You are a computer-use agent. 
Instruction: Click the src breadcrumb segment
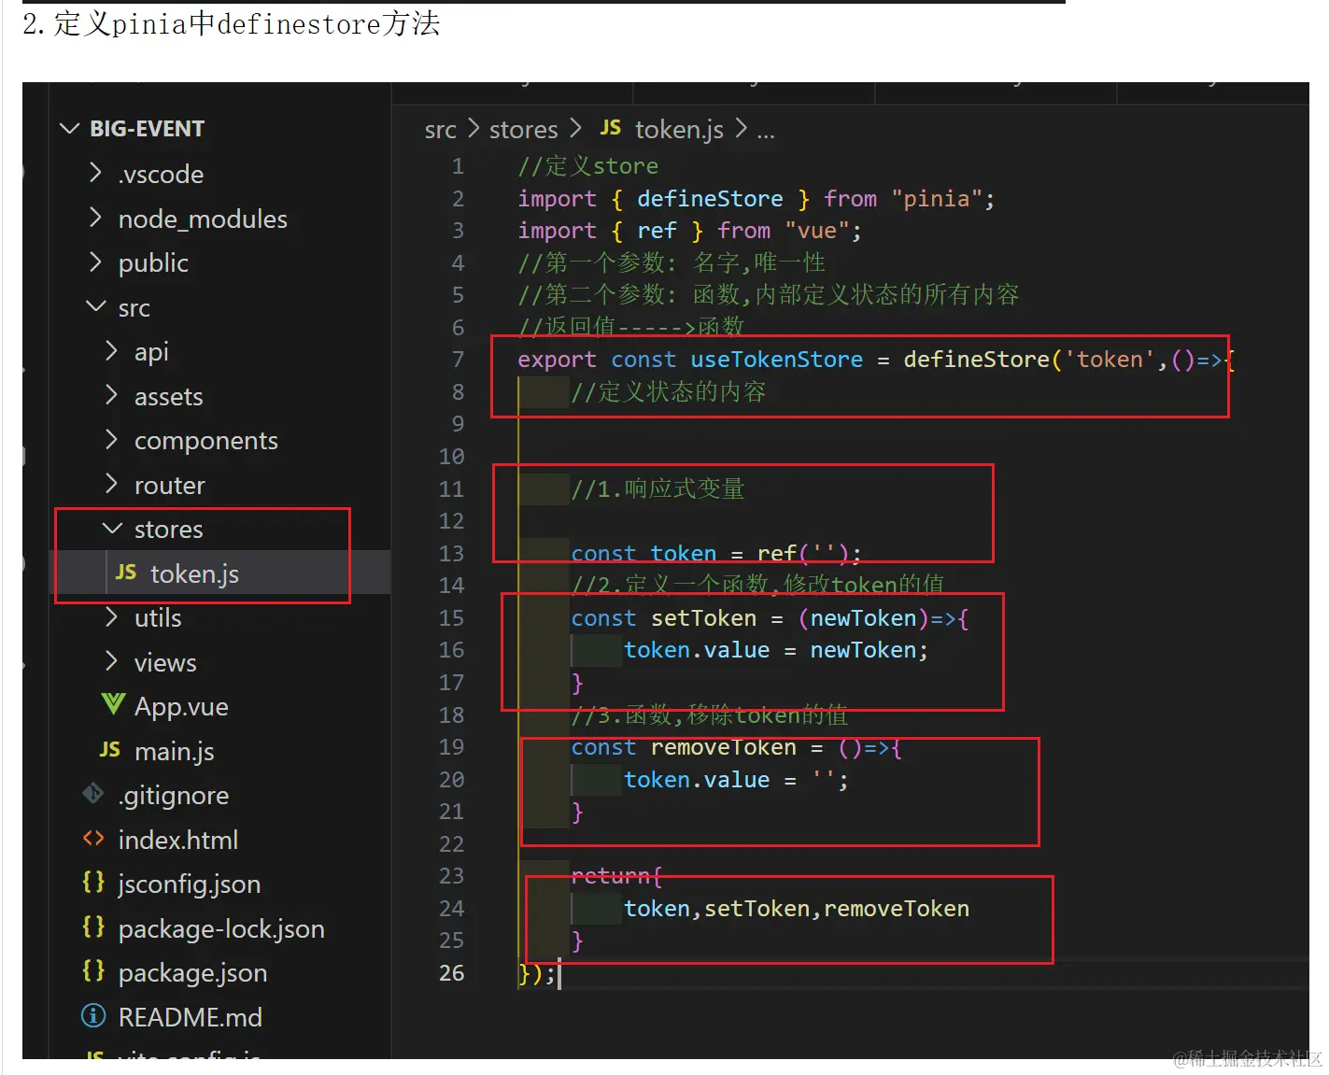point(441,130)
